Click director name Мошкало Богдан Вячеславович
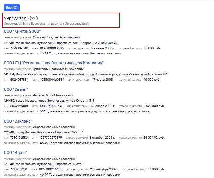 (x=56, y=37)
